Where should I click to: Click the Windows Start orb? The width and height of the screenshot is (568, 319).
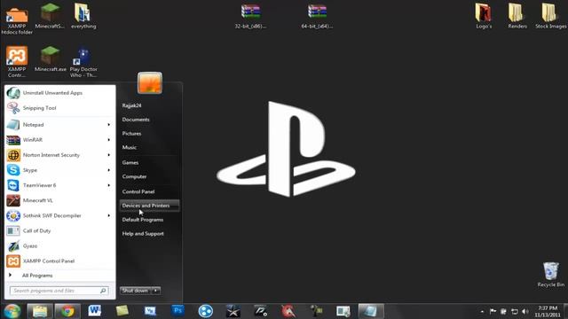point(12,311)
